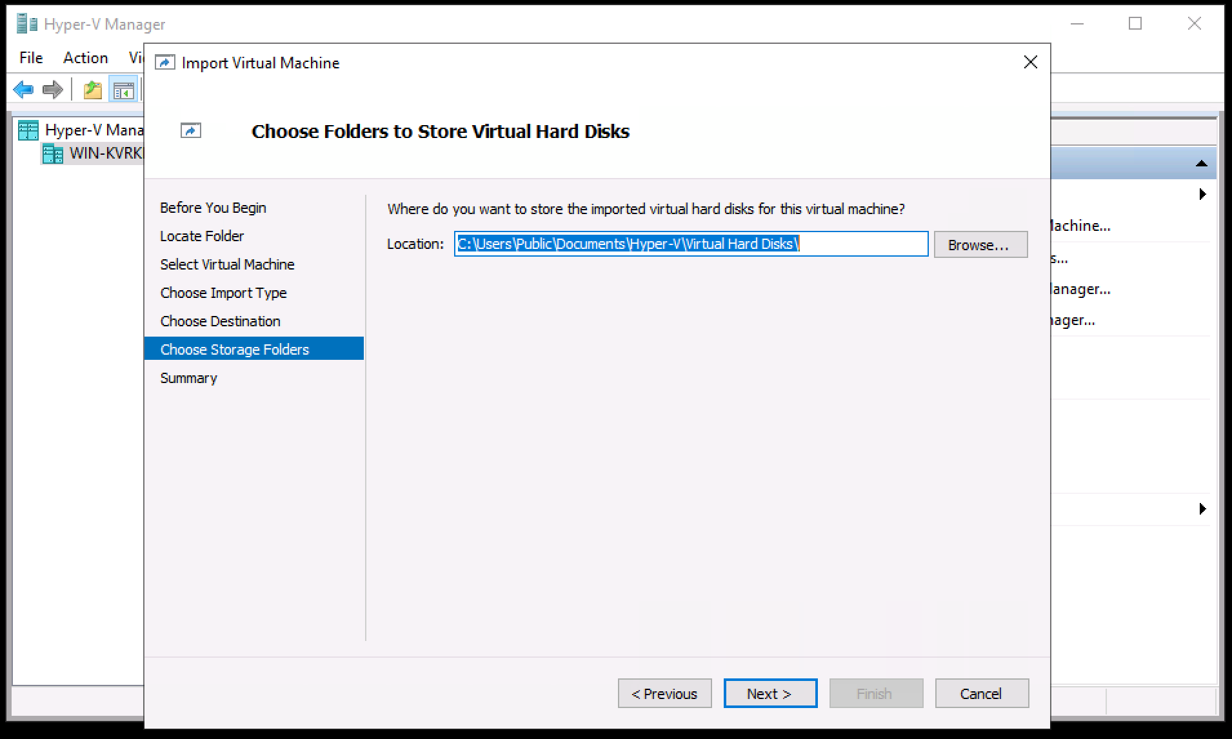This screenshot has height=739, width=1232.
Task: Click the Import Virtual Machine title bar icon
Action: 164,62
